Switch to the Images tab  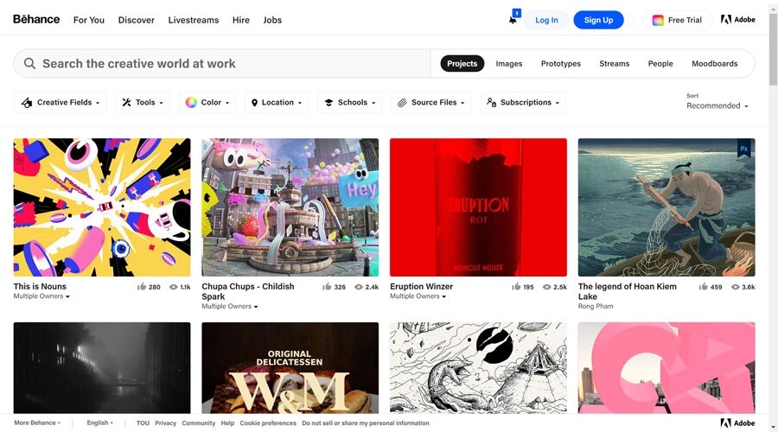point(508,63)
